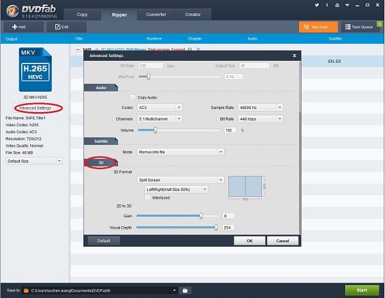Confirm settings with OK button
The width and height of the screenshot is (385, 298).
(250, 241)
